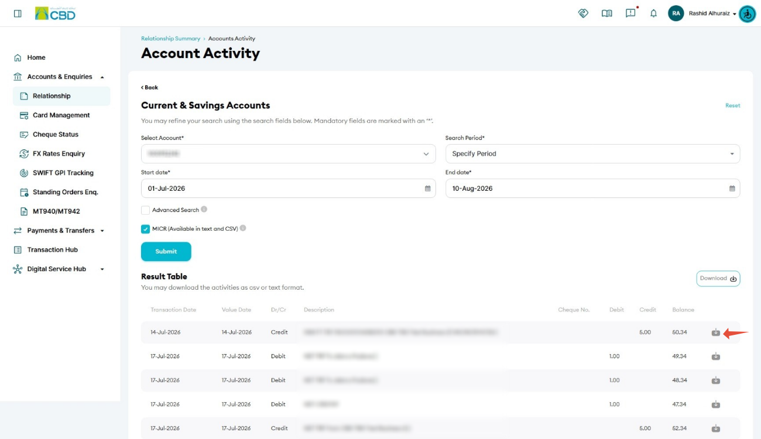Open the wheelchair accessibility icon

coord(747,13)
